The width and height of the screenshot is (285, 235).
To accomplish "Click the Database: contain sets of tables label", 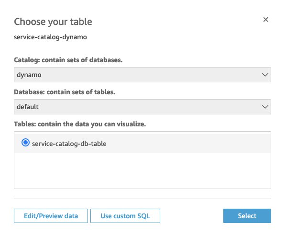I will [65, 92].
